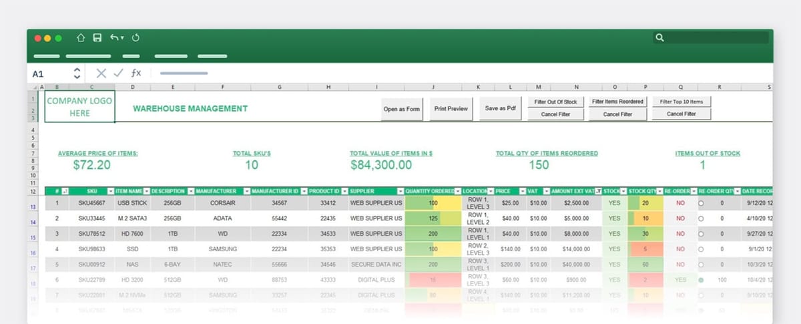Open the SUPPLIER column filter dropdown
Image resolution: width=801 pixels, height=324 pixels.
tap(400, 191)
